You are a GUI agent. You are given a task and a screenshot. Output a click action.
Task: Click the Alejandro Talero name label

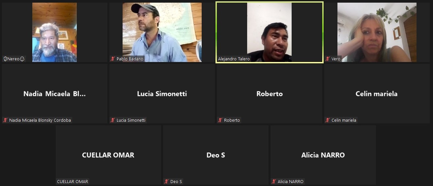tap(234, 59)
